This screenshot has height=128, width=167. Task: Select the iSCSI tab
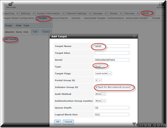[146, 13]
